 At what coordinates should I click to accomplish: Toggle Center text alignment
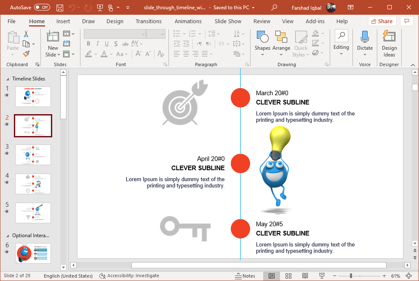[x=186, y=54]
